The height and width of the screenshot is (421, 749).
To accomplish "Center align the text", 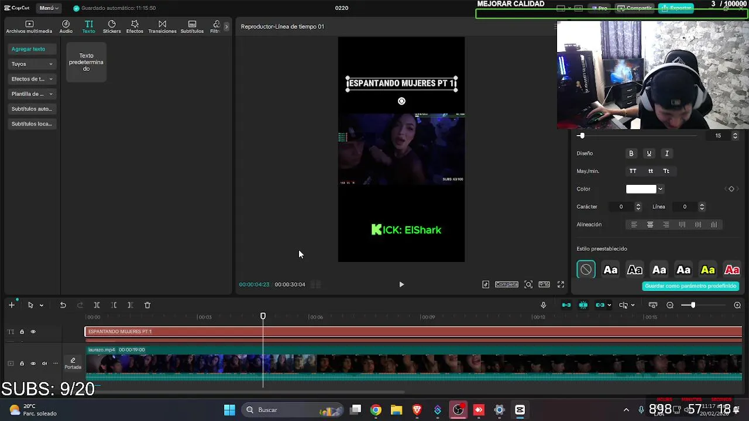I will pyautogui.click(x=650, y=225).
